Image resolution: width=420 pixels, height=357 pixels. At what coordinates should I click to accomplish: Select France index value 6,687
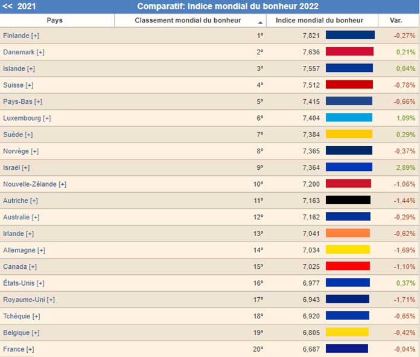coord(311,349)
